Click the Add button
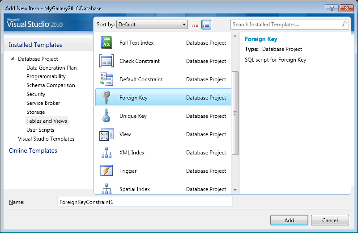 289,220
